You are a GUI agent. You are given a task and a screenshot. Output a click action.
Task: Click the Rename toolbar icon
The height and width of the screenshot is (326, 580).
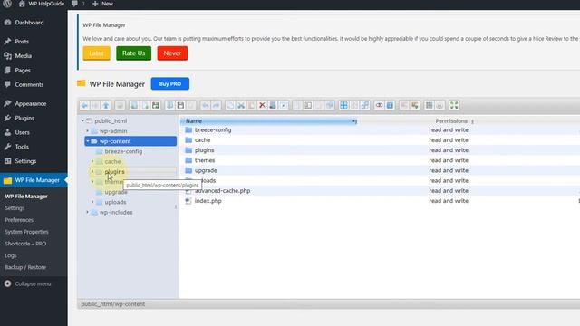click(308, 105)
